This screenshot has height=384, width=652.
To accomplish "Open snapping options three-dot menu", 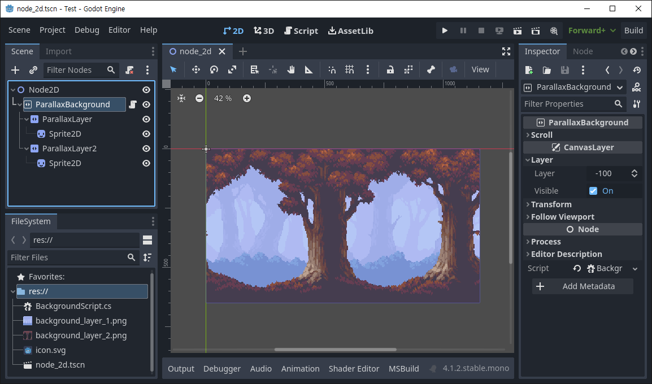I will pyautogui.click(x=368, y=69).
